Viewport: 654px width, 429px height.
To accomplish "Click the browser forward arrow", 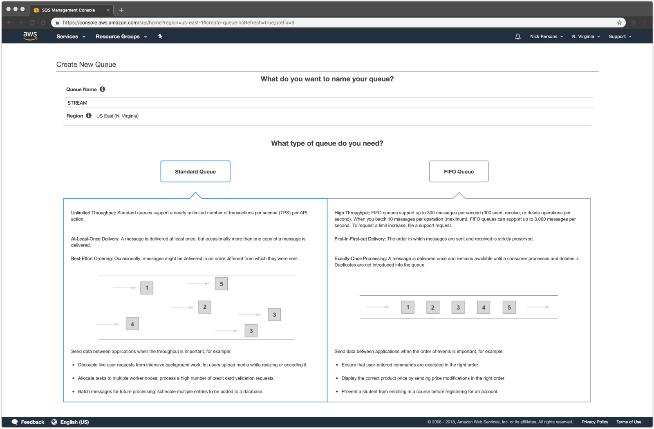I will [21, 22].
